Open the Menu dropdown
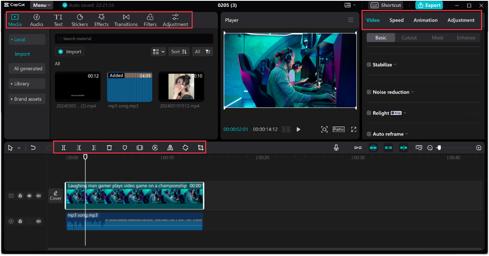489x256 pixels. point(42,5)
